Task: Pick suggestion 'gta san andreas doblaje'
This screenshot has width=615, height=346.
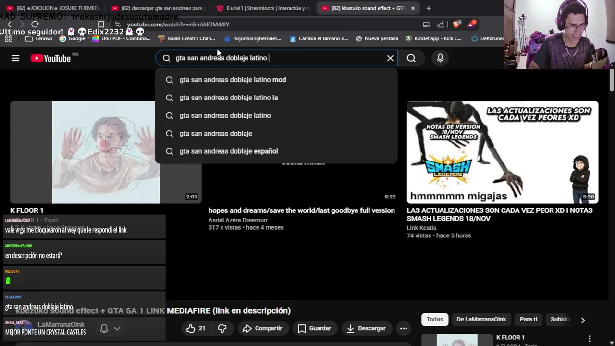Action: pos(276,133)
